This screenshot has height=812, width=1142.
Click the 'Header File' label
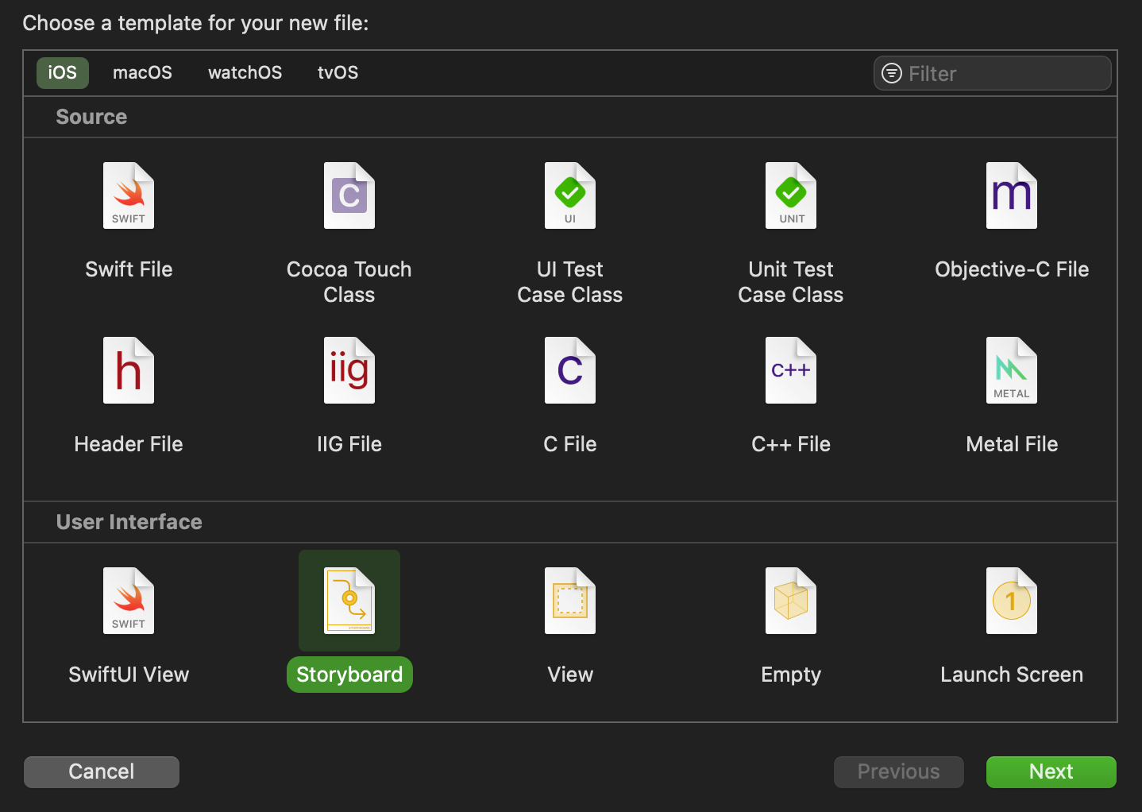(x=129, y=444)
